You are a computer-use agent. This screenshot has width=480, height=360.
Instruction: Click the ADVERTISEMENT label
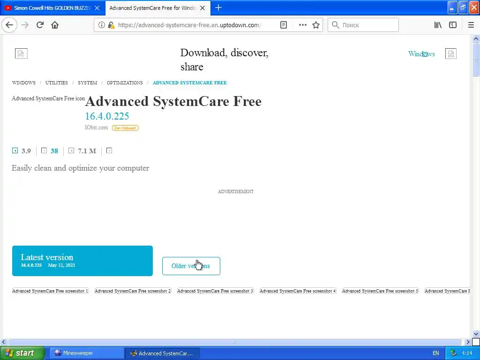coord(236,191)
